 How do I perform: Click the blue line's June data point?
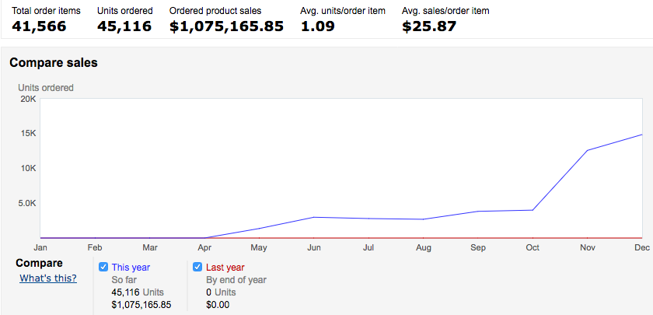click(314, 217)
